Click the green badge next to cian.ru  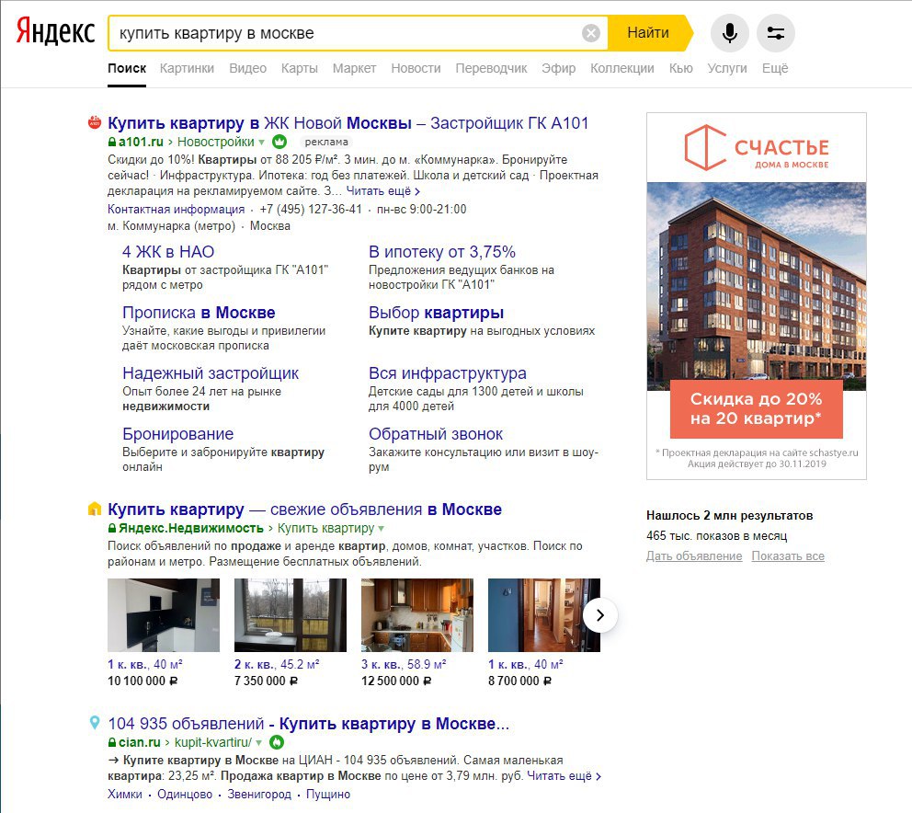click(277, 742)
